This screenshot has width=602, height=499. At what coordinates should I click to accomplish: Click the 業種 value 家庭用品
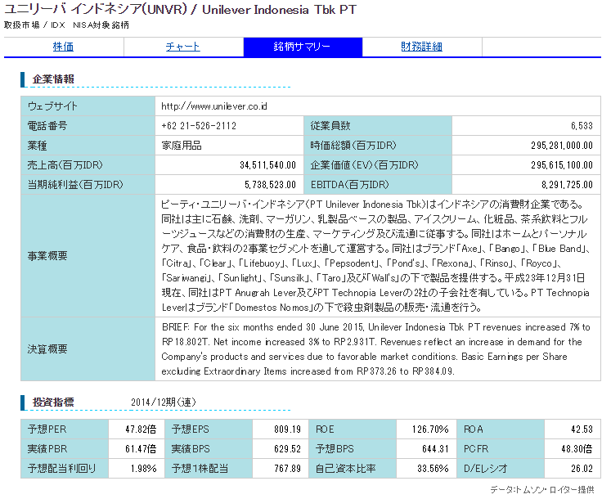tap(182, 146)
